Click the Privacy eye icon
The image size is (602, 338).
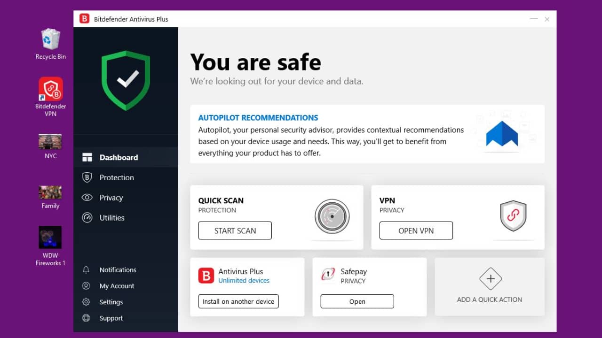tap(87, 198)
